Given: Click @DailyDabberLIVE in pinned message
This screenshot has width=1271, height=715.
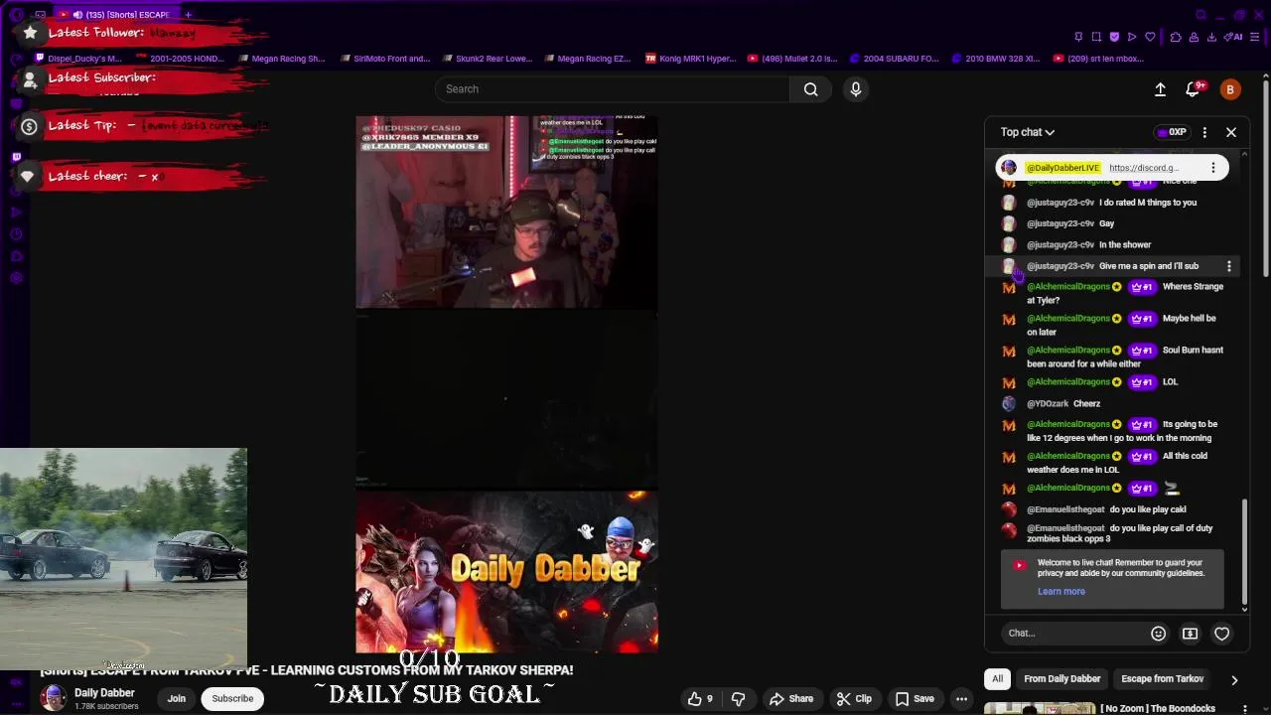Looking at the screenshot, I should (x=1062, y=168).
